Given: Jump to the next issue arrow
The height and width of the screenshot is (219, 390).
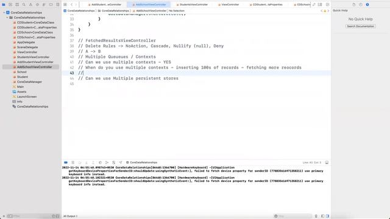Looking at the screenshot, I should (x=328, y=11).
